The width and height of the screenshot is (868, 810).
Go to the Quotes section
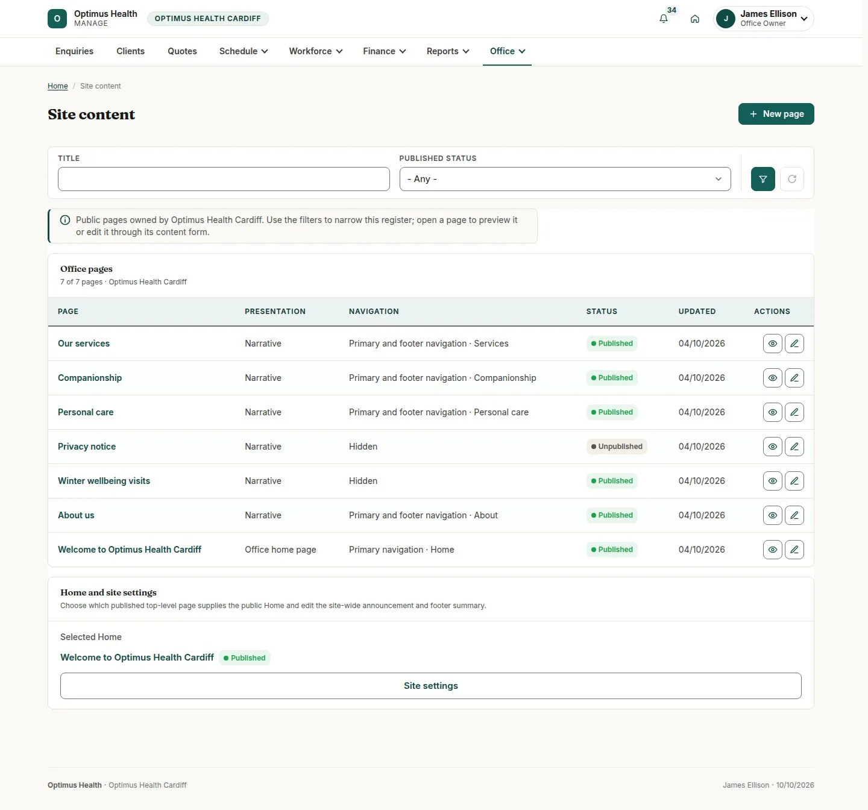coord(182,51)
